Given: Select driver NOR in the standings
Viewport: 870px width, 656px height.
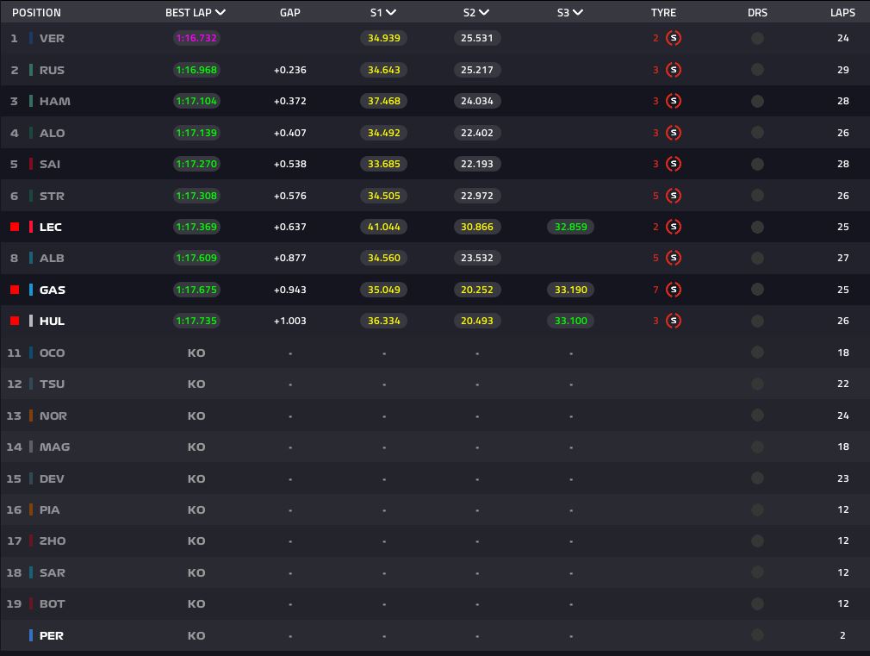Looking at the screenshot, I should (53, 415).
